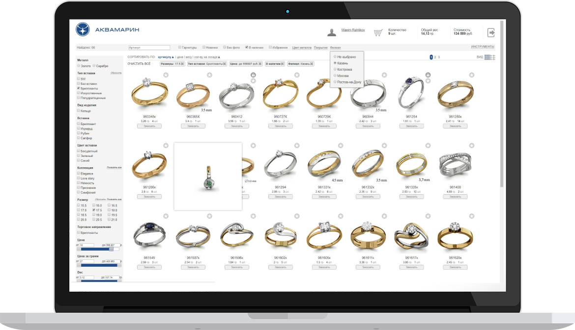Uncheck ring size 17.5
This screenshot has height=330, width=575.
click(94, 210)
